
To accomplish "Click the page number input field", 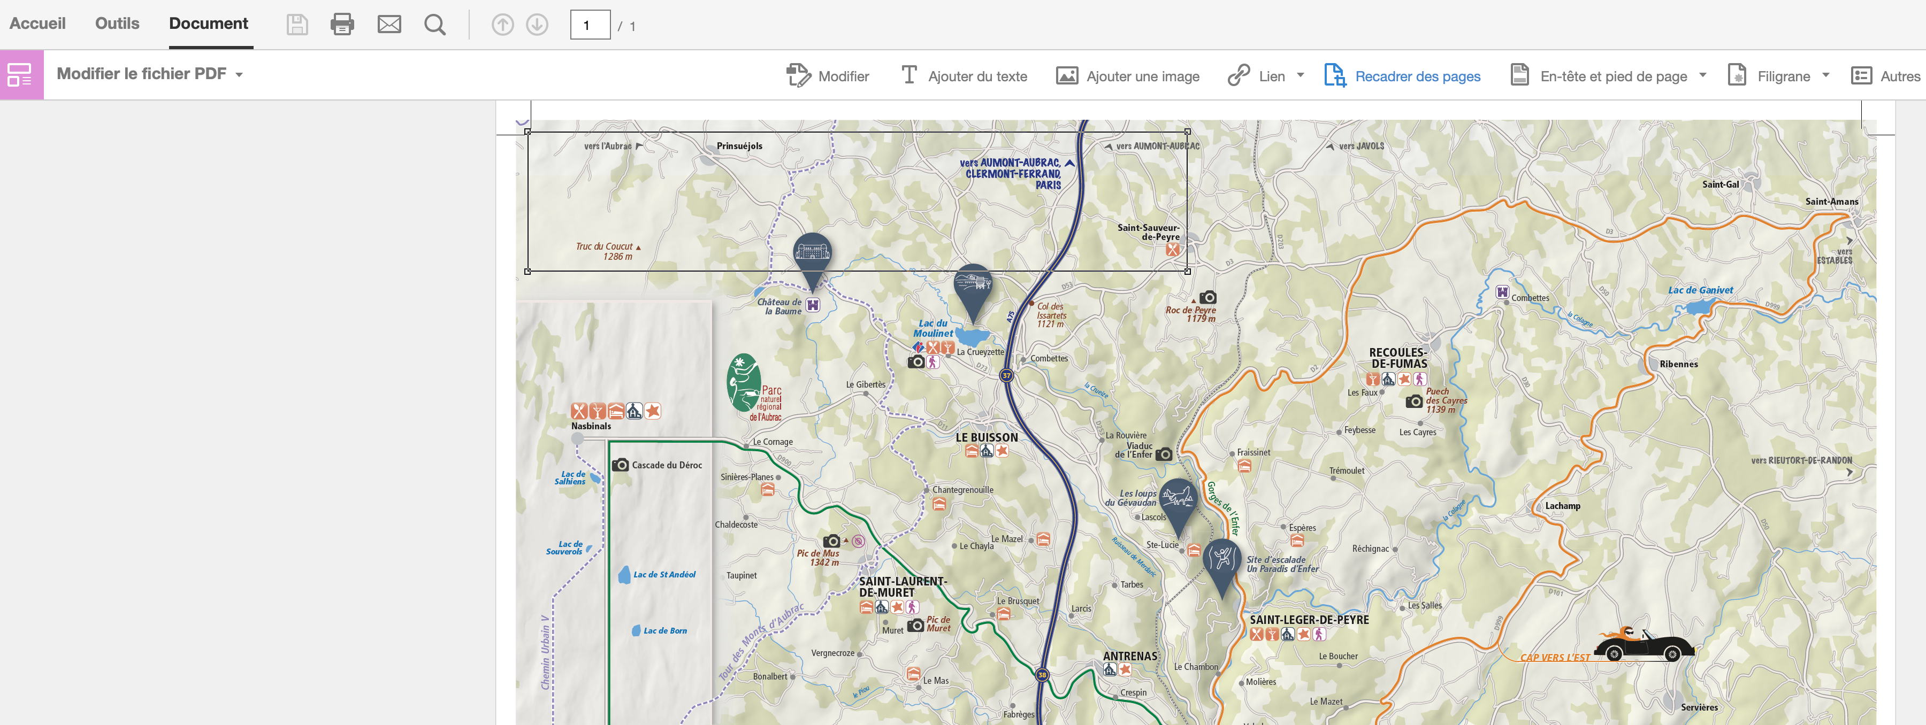I will 590,26.
